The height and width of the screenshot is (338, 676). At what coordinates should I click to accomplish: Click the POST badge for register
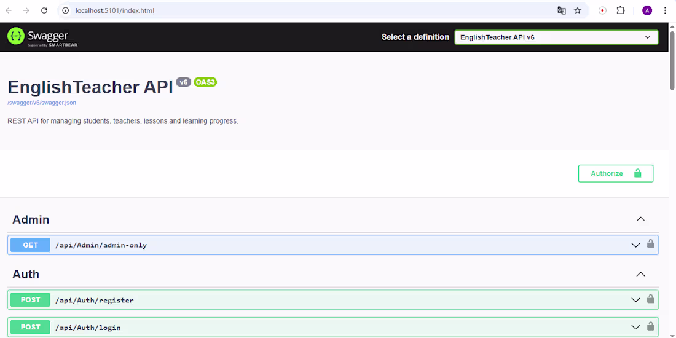click(x=30, y=300)
